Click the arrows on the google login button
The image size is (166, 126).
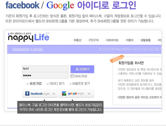click(89, 94)
